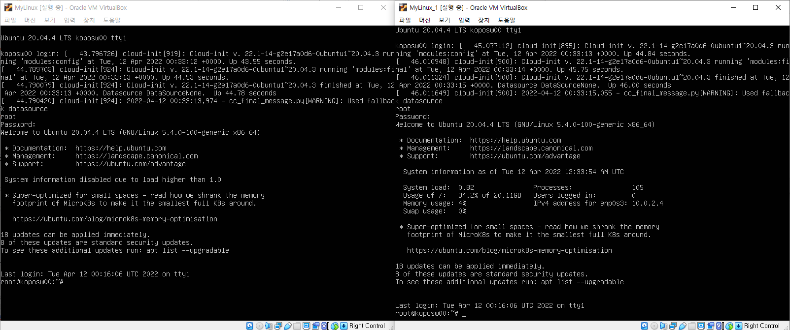Click help.ubuntu.com URL in MyLinux_1 terminal
Viewport: 790px width, 330px height.
tap(515, 140)
